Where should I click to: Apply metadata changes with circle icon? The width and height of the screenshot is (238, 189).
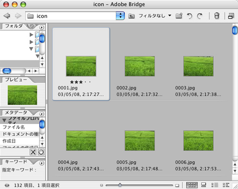pos(41,152)
